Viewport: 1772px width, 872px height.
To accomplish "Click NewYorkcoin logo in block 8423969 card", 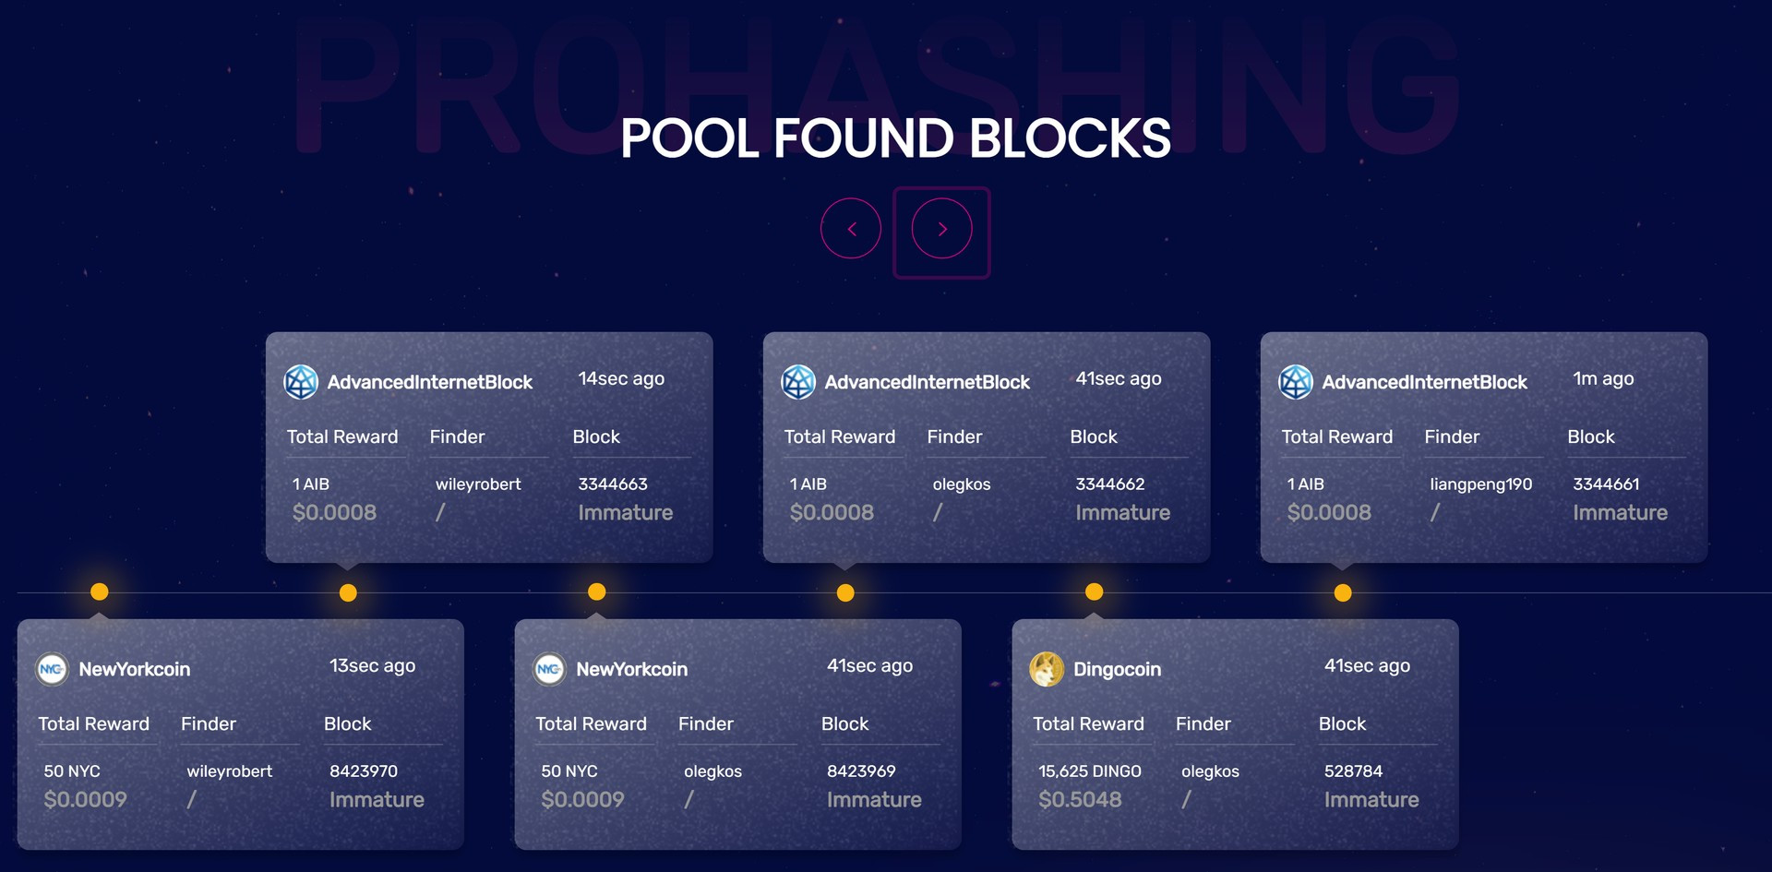I will (549, 669).
